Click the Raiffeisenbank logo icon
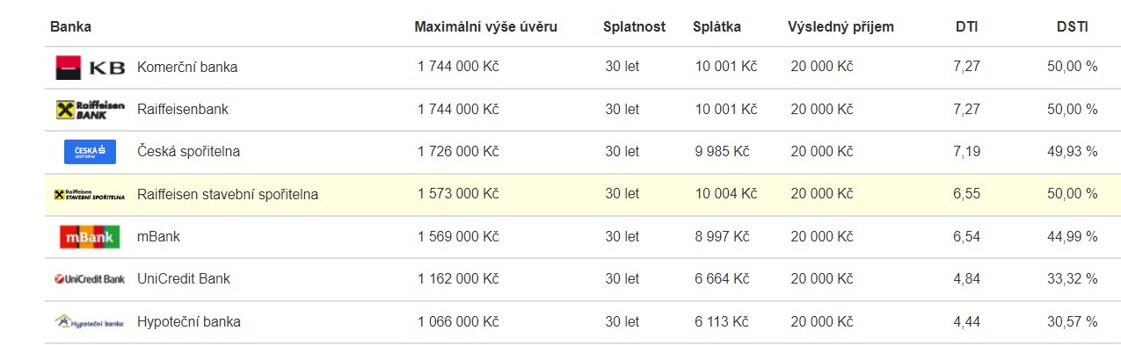The width and height of the screenshot is (1121, 345). [x=90, y=110]
